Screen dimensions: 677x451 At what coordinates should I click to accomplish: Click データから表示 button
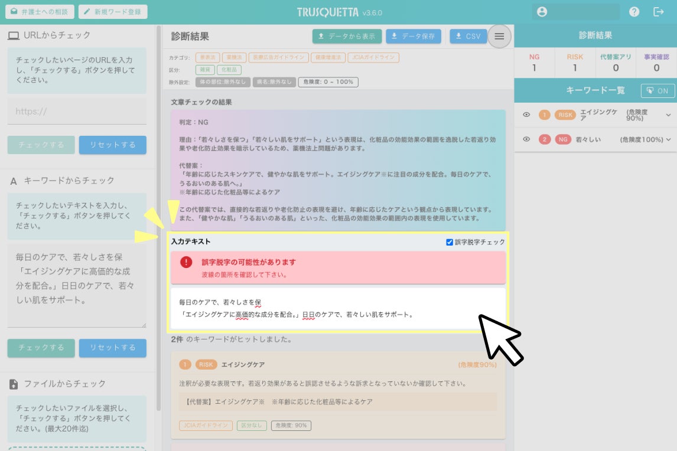pos(347,36)
